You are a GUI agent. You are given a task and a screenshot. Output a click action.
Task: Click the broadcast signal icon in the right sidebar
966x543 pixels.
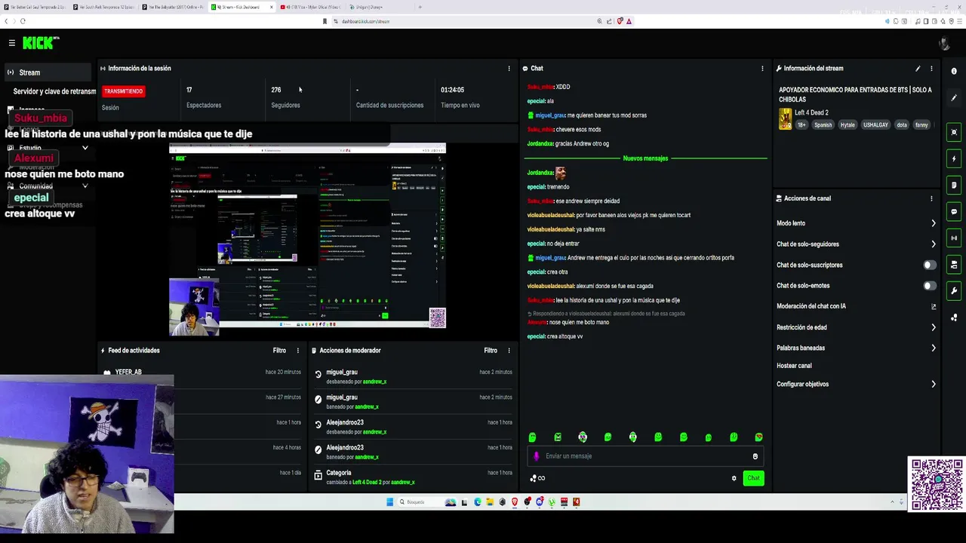(954, 238)
